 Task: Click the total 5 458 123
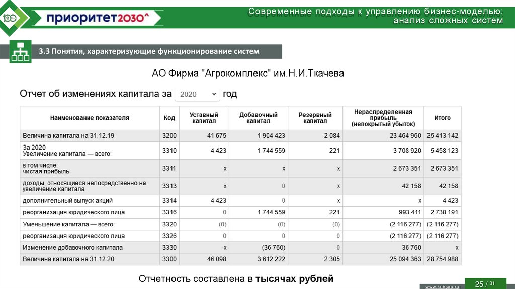coord(445,151)
